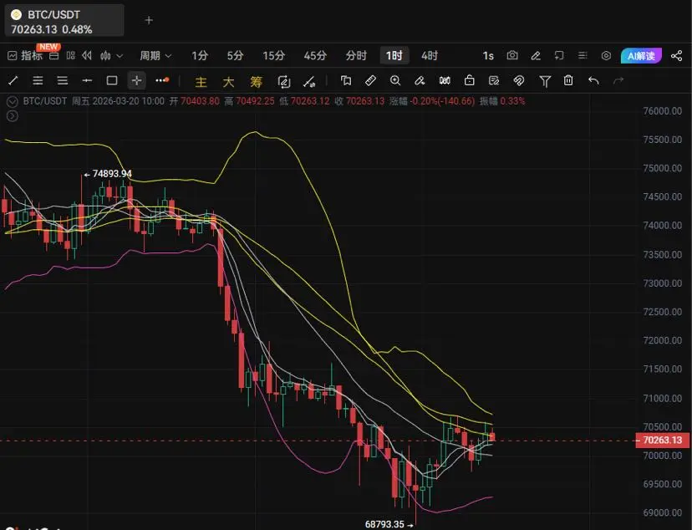
Task: Click the 2026-03-20 10:00 date text
Action: [x=129, y=101]
